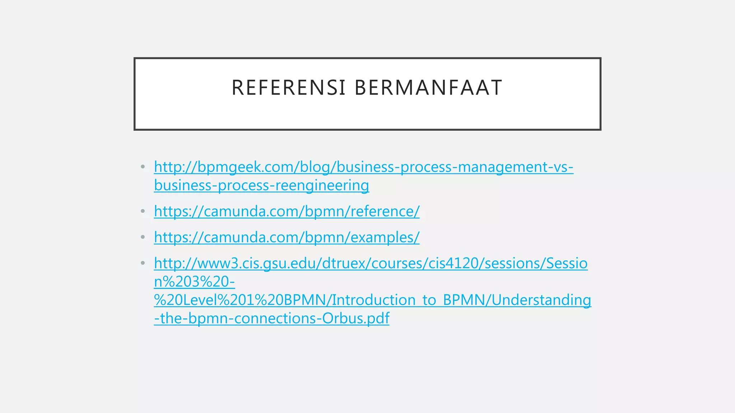Screen dimensions: 735x413
Task: Click the bullet before camunda examples link
Action: (x=143, y=237)
